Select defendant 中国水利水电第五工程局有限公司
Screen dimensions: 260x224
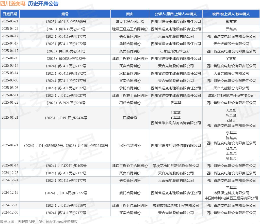231,198
